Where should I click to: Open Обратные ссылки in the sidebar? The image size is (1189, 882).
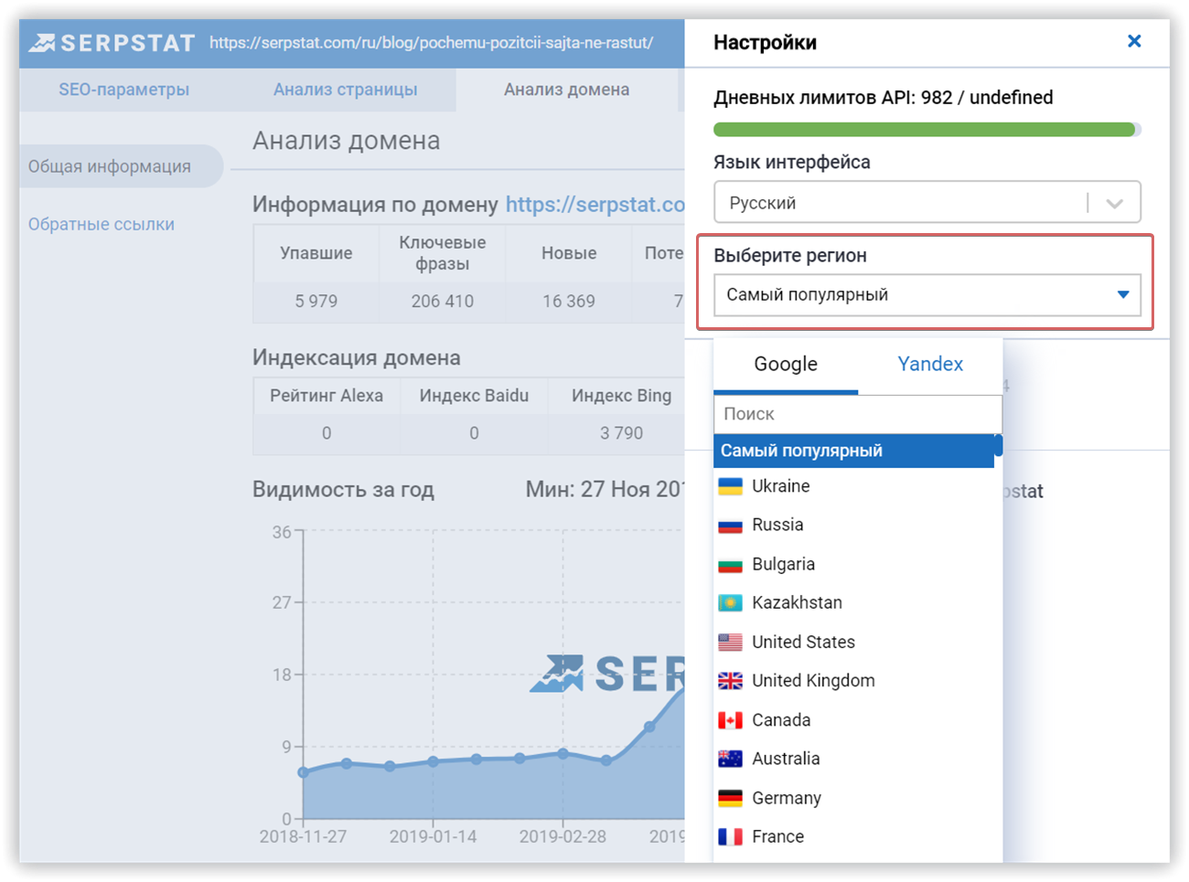click(102, 224)
